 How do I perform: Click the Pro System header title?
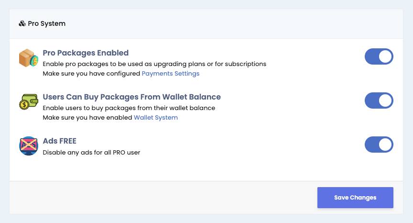47,24
